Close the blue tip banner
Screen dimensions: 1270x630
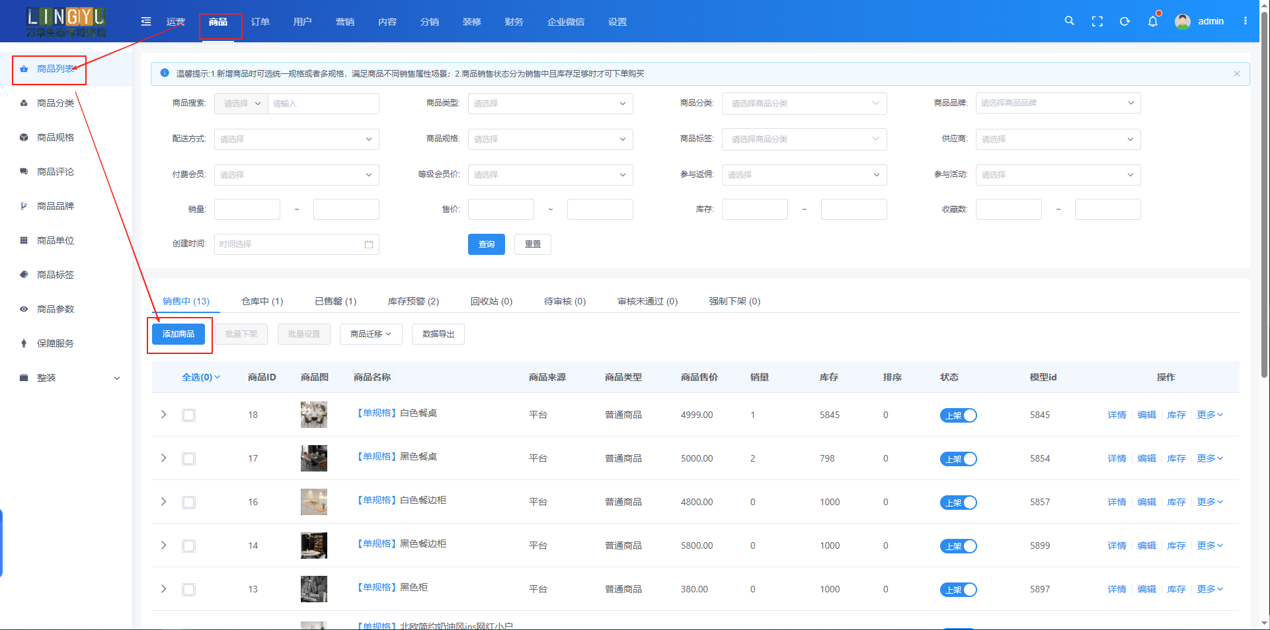(x=1237, y=74)
